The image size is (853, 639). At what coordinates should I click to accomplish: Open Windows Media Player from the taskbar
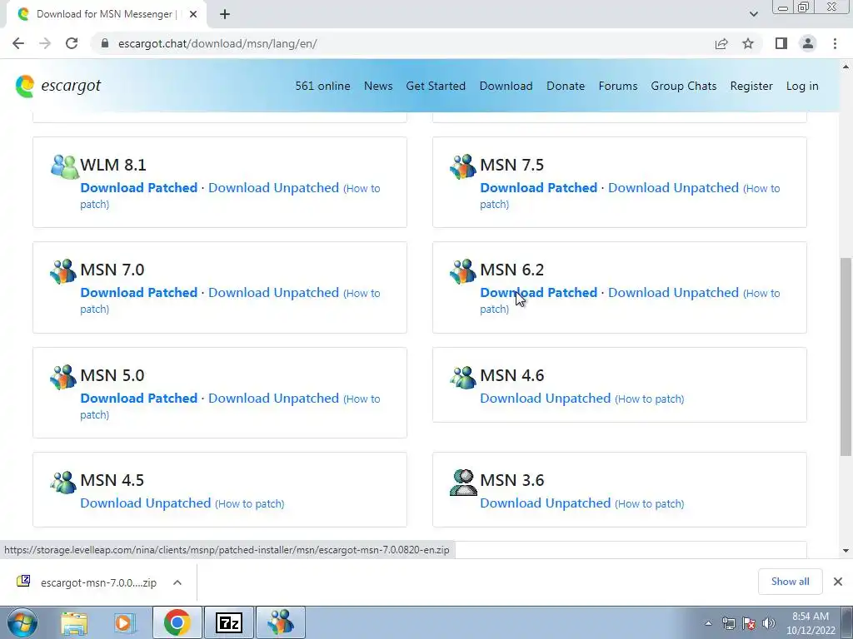pyautogui.click(x=125, y=622)
